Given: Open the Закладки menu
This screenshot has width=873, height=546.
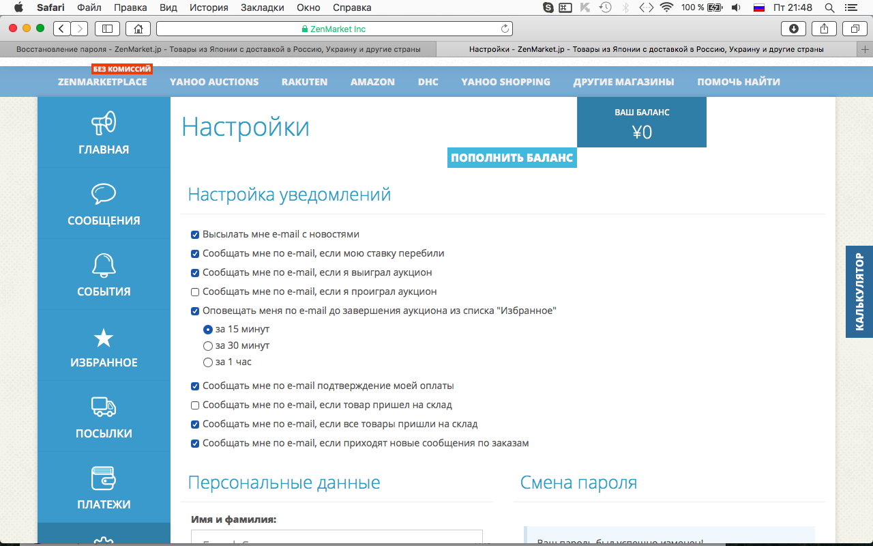Looking at the screenshot, I should pos(263,8).
